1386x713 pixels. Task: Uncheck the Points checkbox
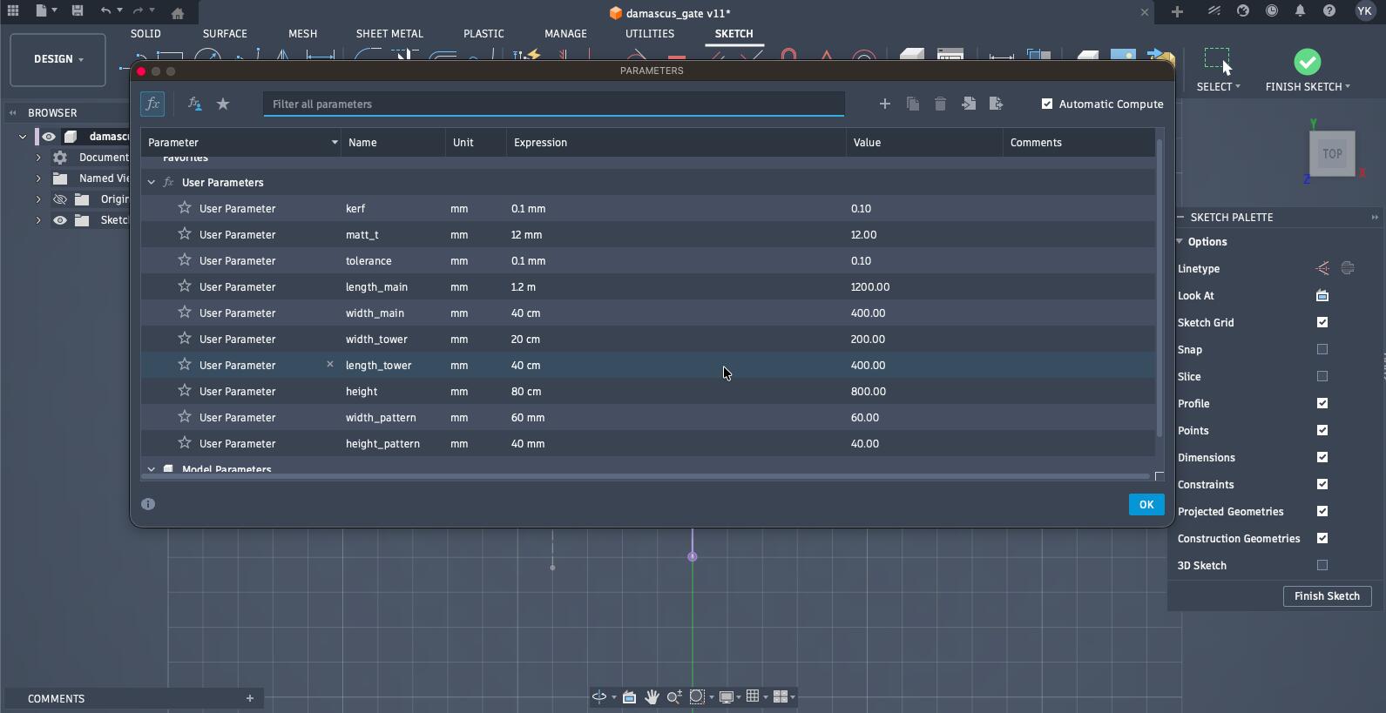click(x=1322, y=430)
